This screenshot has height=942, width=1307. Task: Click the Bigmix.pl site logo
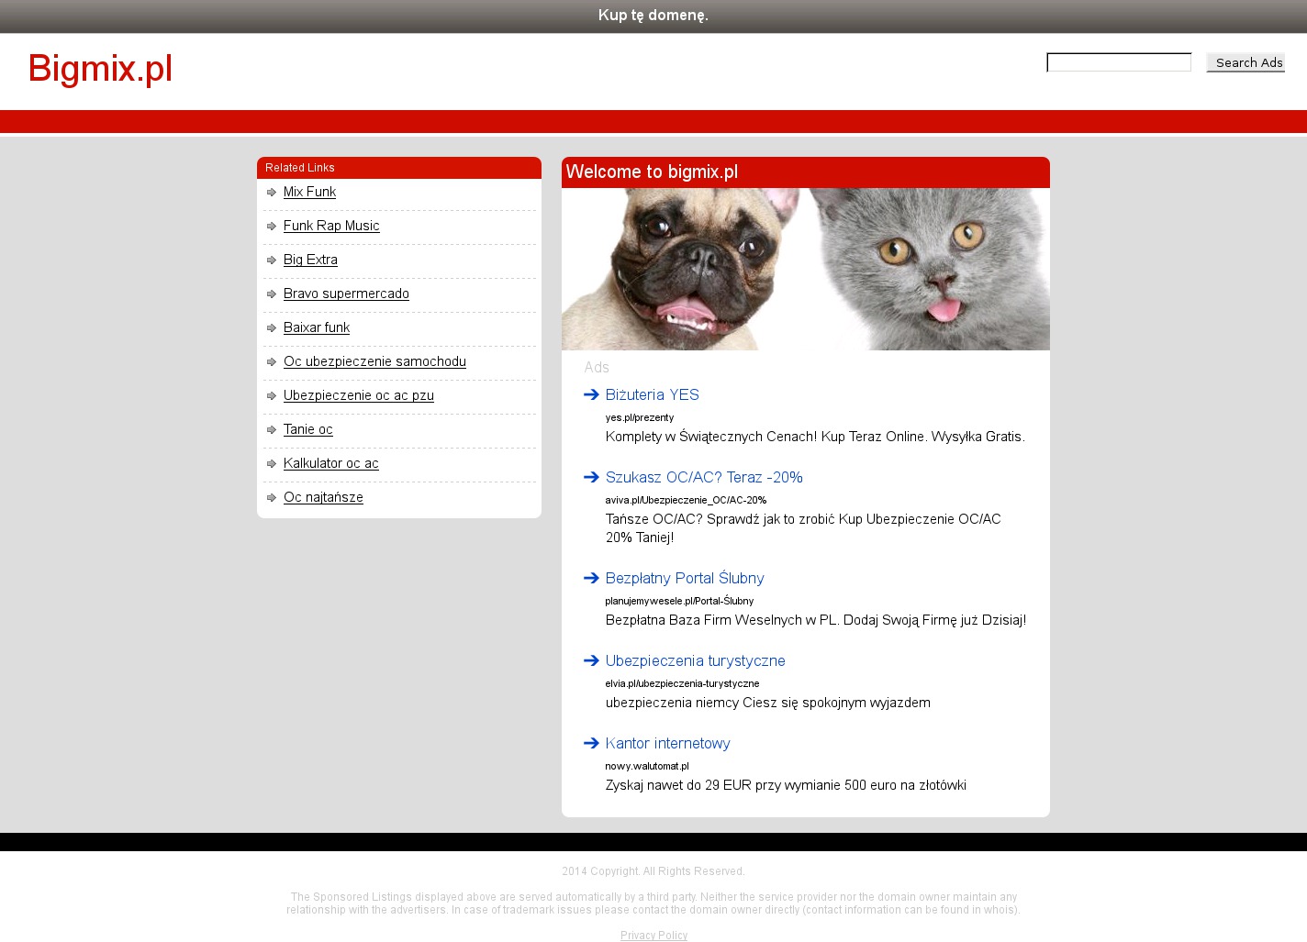[x=100, y=69]
